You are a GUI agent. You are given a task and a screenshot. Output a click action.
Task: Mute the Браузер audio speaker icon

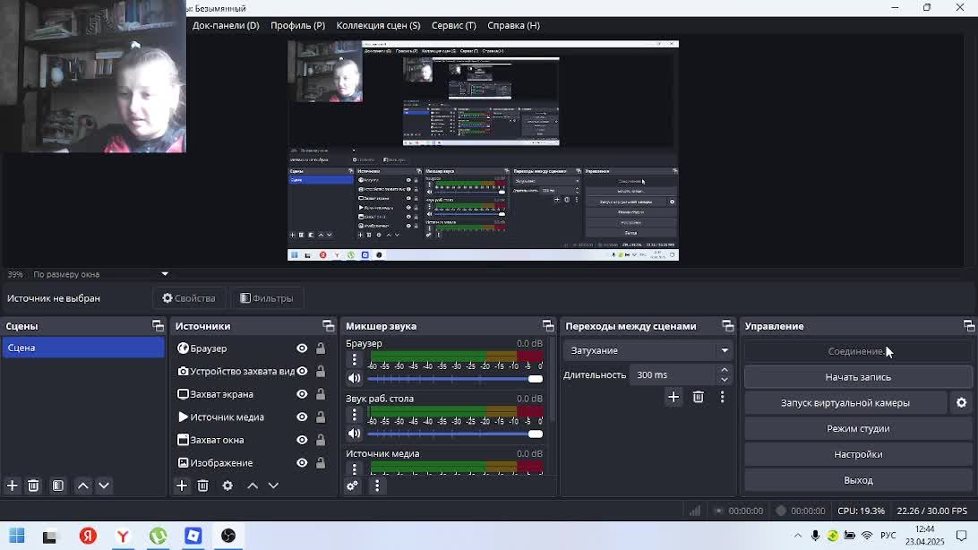pos(355,379)
